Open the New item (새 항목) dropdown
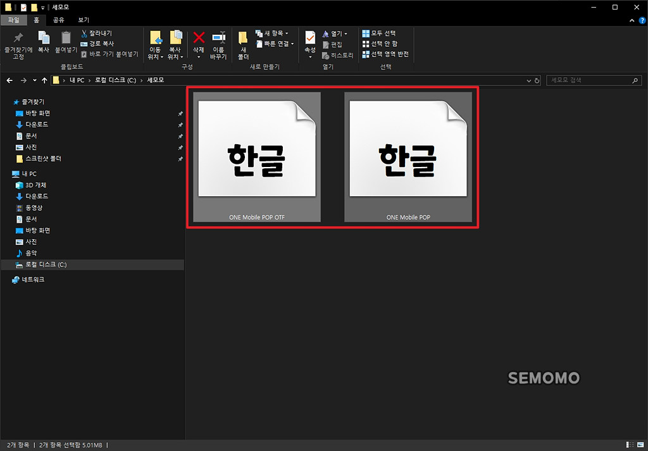The height and width of the screenshot is (451, 648). pyautogui.click(x=272, y=33)
